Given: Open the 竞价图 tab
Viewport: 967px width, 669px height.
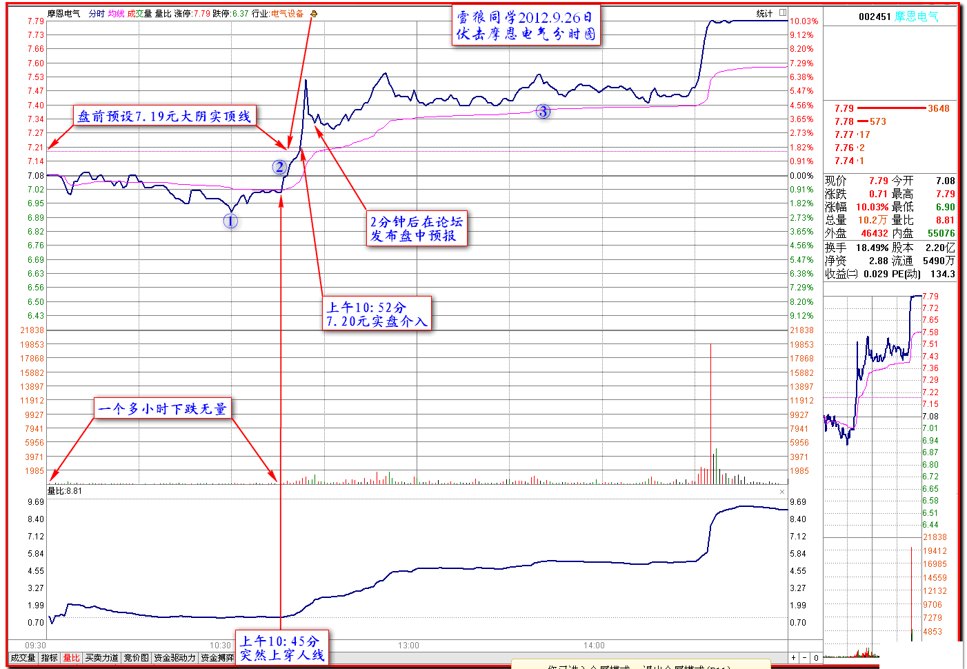Looking at the screenshot, I should [136, 658].
